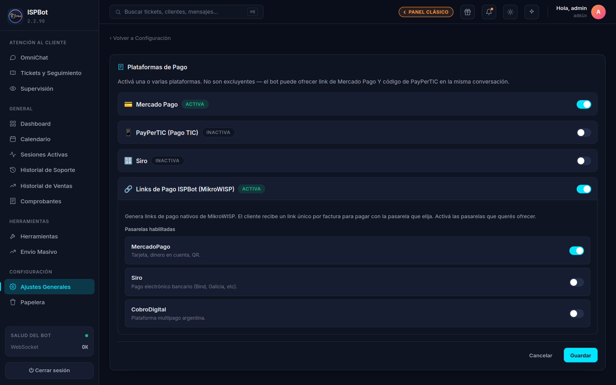Open Papelera in the sidebar

coord(49,302)
